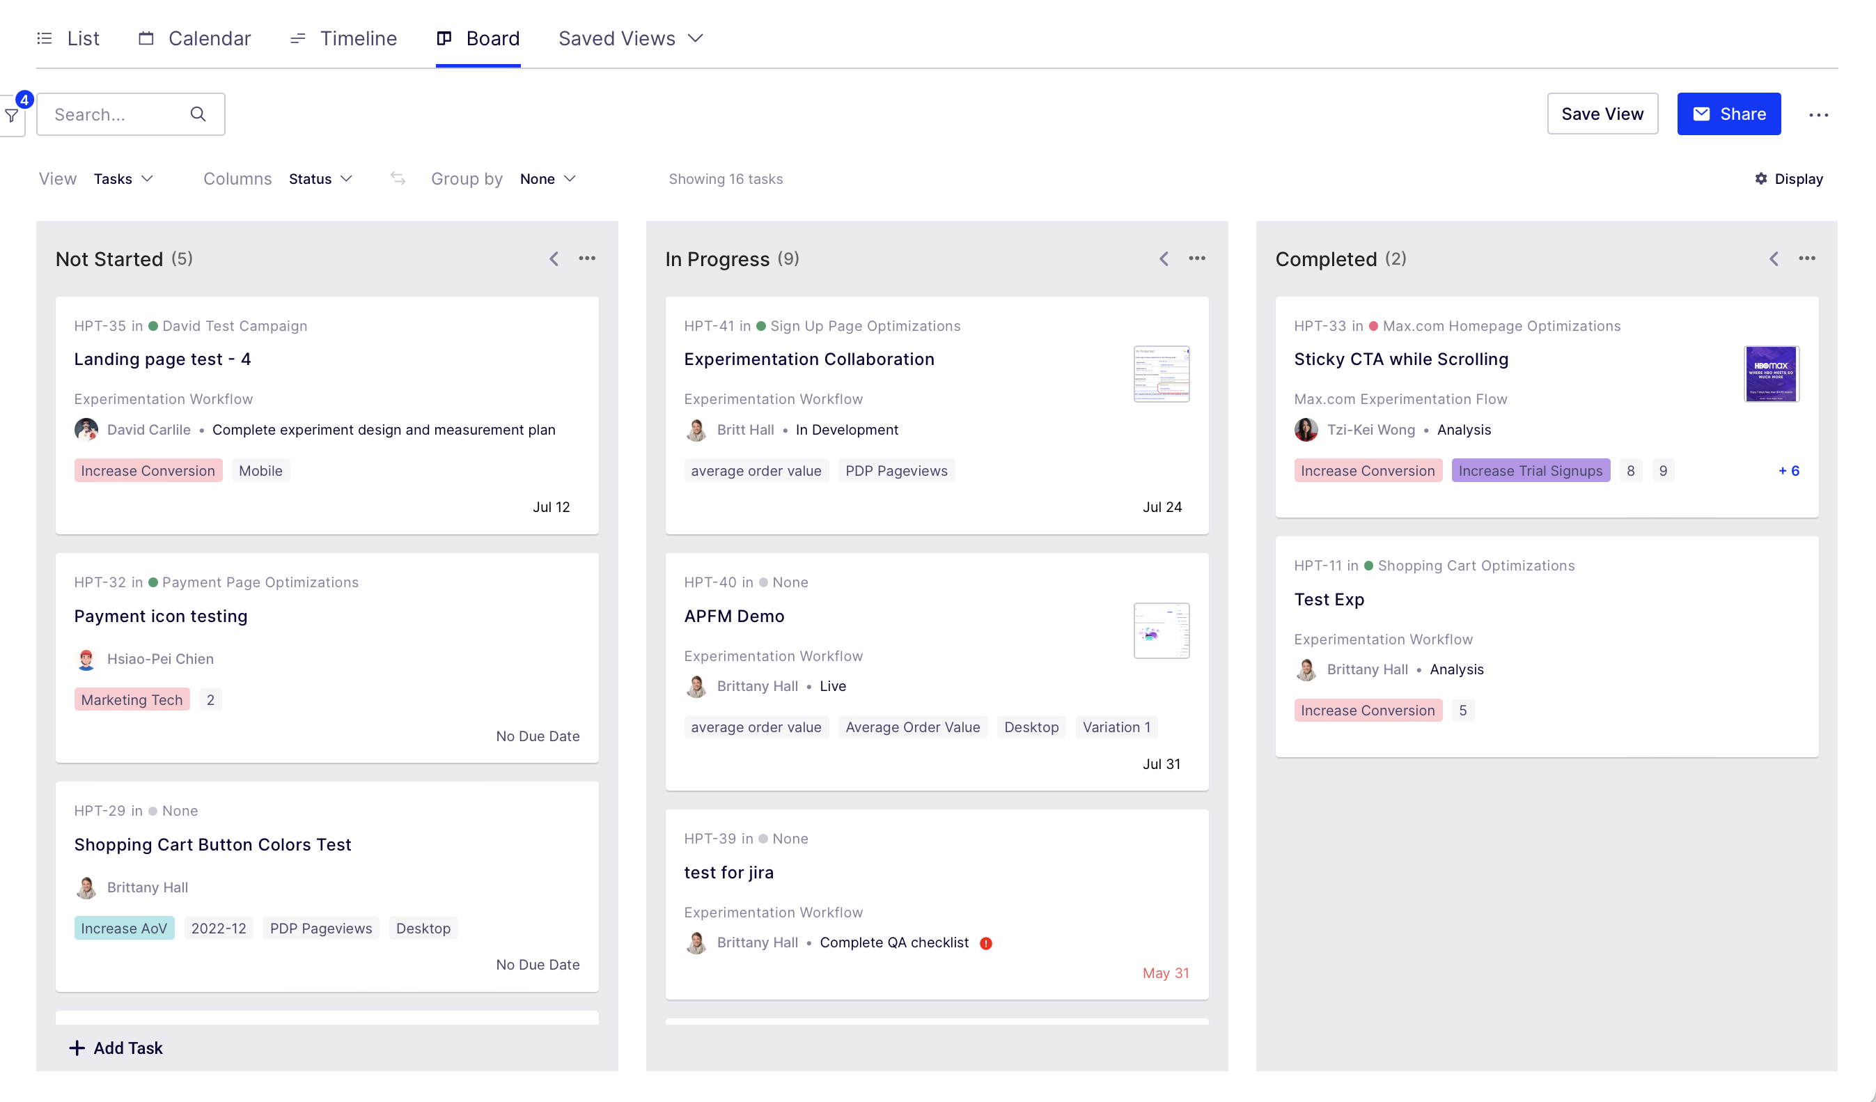This screenshot has width=1876, height=1102.
Task: Click the Display settings gear icon
Action: point(1760,178)
